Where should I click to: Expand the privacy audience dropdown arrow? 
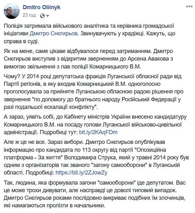(x=47, y=15)
